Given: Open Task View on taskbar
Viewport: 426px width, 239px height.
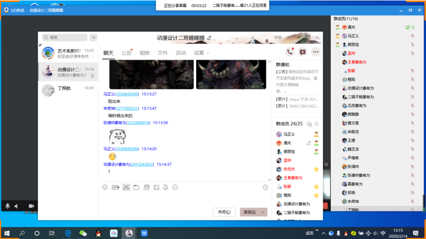Looking at the screenshot, I should coord(52,233).
